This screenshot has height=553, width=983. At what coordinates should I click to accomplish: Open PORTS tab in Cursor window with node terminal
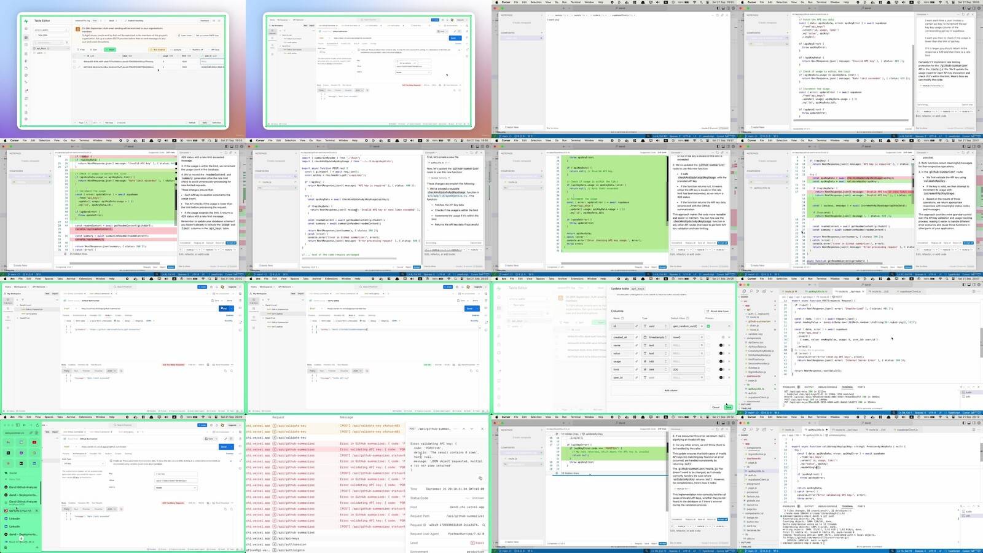point(861,387)
